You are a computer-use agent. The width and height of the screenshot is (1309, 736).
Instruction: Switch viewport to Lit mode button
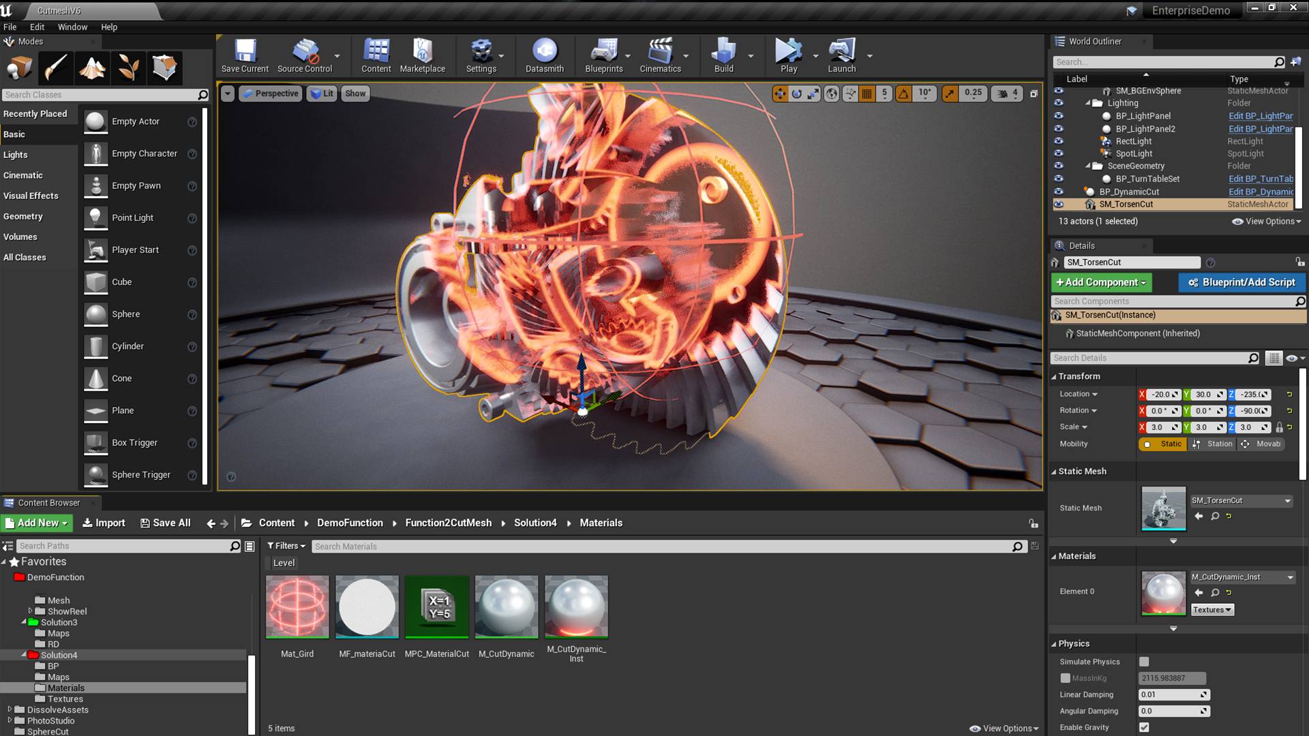coord(321,93)
